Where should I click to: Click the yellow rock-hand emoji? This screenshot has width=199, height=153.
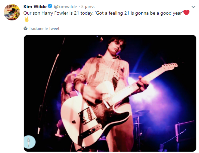[x=27, y=19]
